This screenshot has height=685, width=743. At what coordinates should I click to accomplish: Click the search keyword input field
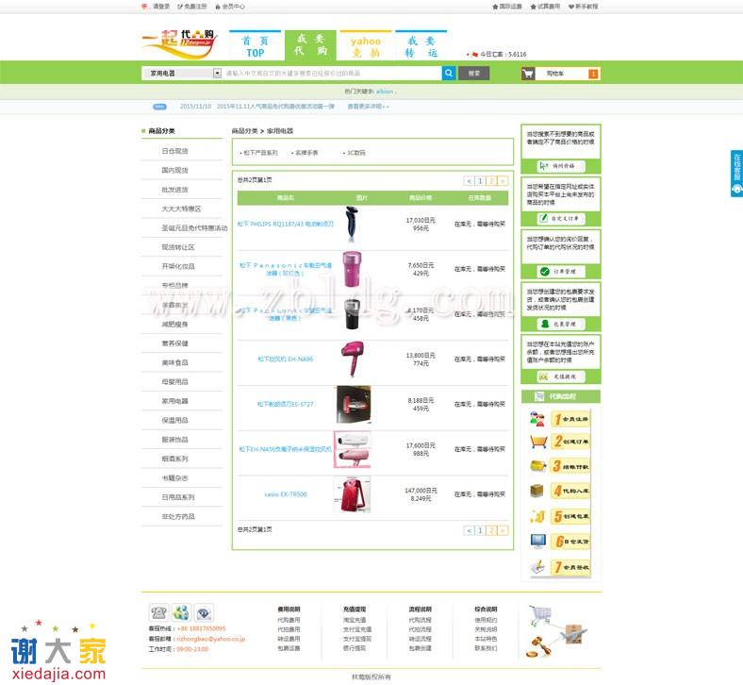point(330,73)
